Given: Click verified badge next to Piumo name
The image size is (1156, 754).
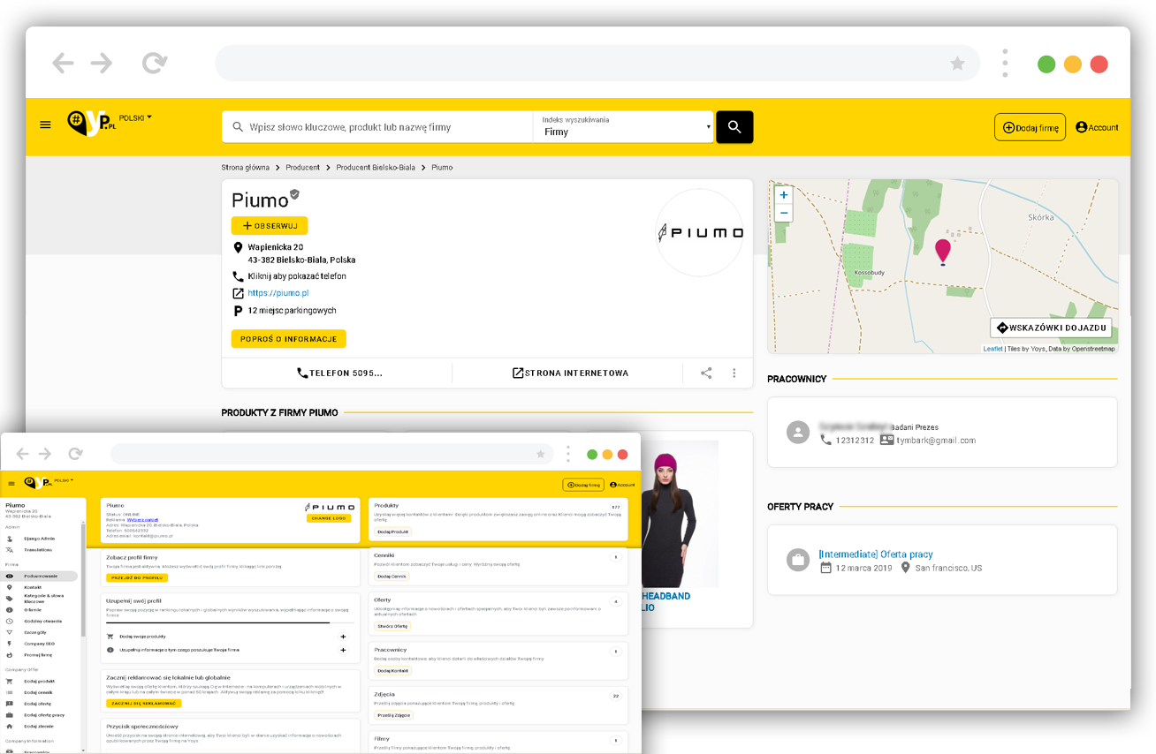Looking at the screenshot, I should [x=294, y=194].
